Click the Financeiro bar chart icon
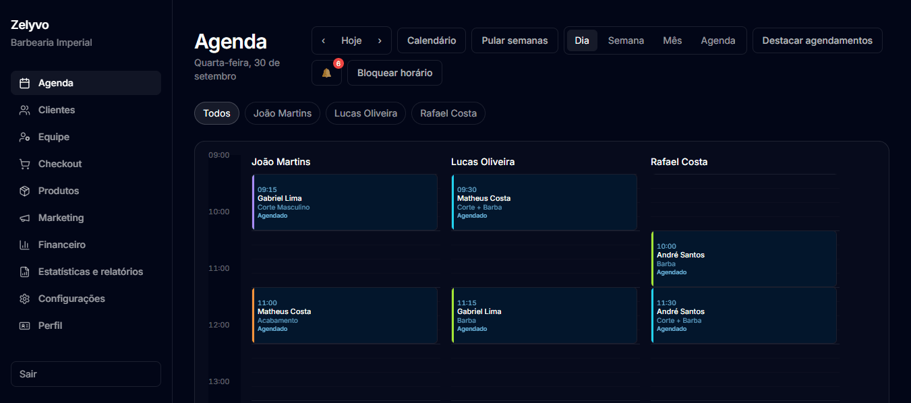911x403 pixels. 24,245
